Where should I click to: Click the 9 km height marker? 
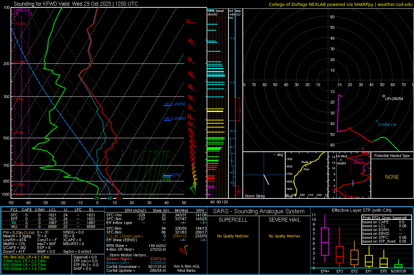[20, 99]
